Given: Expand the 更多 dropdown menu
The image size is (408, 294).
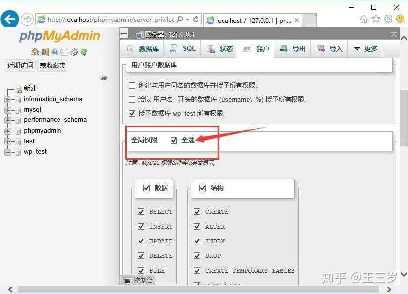Looking at the screenshot, I should [365, 49].
